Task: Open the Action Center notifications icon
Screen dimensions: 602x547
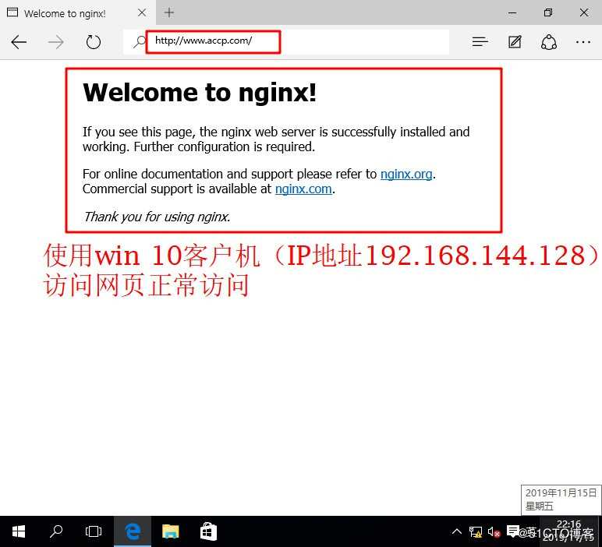Action: coord(513,531)
